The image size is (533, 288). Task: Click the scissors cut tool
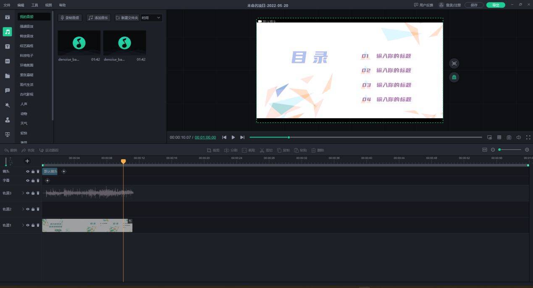(266, 150)
